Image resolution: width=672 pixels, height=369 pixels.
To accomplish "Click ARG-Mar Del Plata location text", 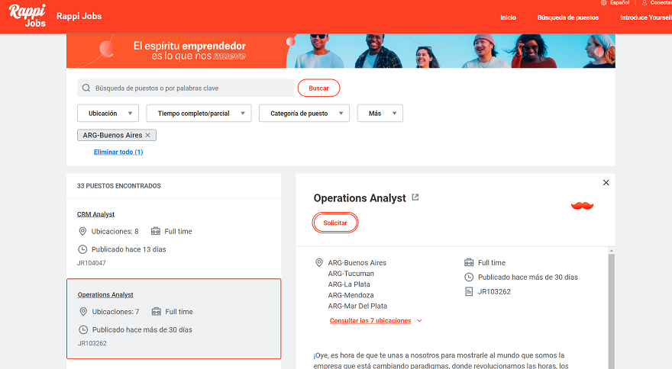I will (x=357, y=306).
